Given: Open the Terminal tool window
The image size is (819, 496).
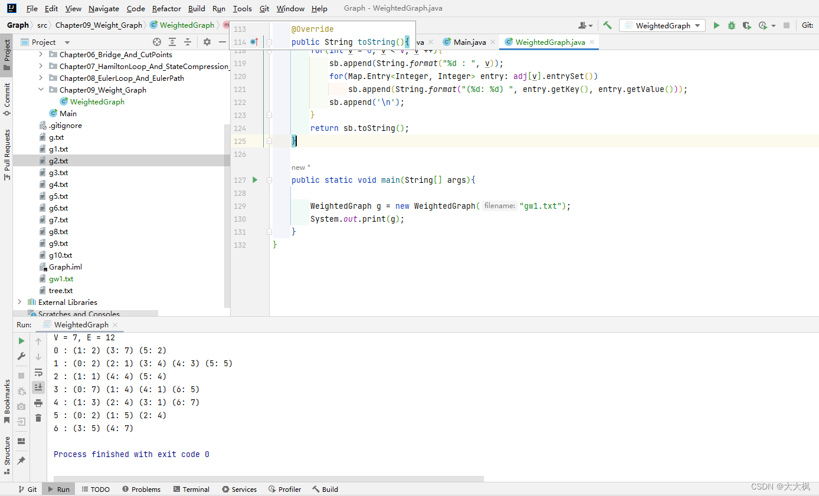Looking at the screenshot, I should tap(191, 489).
